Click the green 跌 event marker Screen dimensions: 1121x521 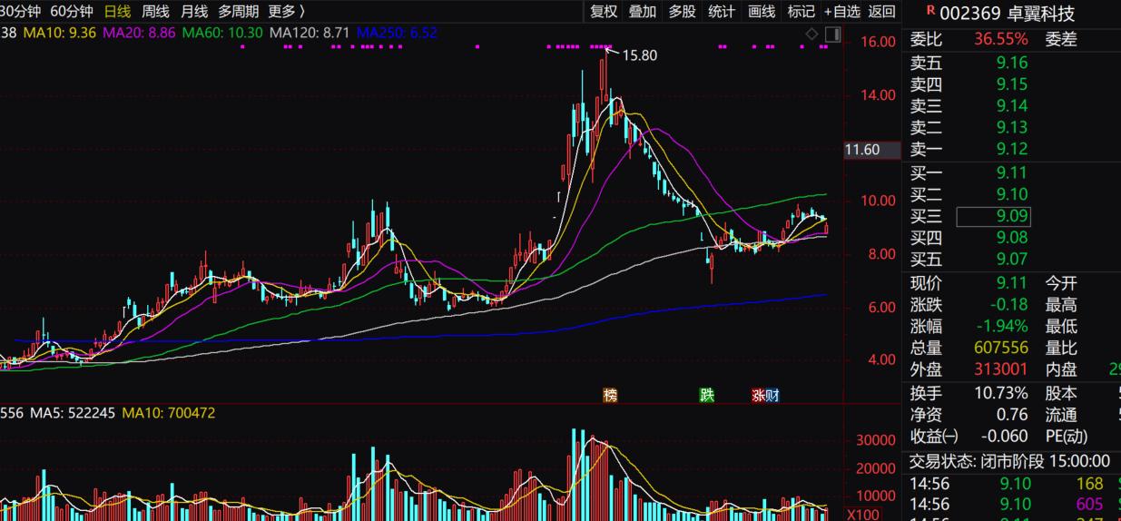706,395
